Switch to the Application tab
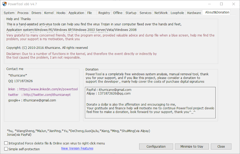The height and width of the screenshot is (154, 240). tap(76, 13)
